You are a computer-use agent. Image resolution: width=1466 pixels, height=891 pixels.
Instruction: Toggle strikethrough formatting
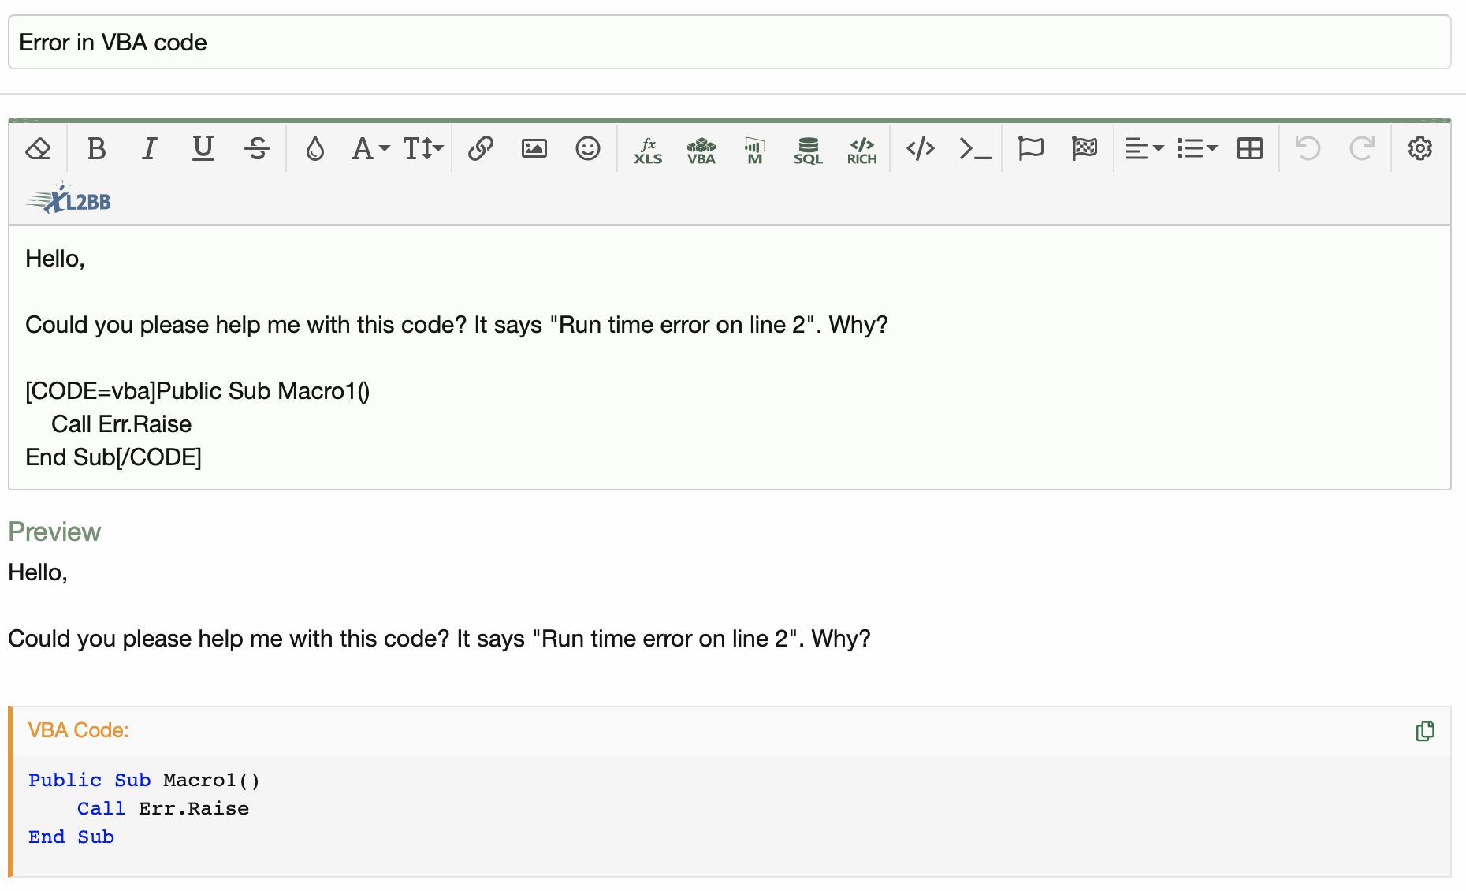pos(257,148)
